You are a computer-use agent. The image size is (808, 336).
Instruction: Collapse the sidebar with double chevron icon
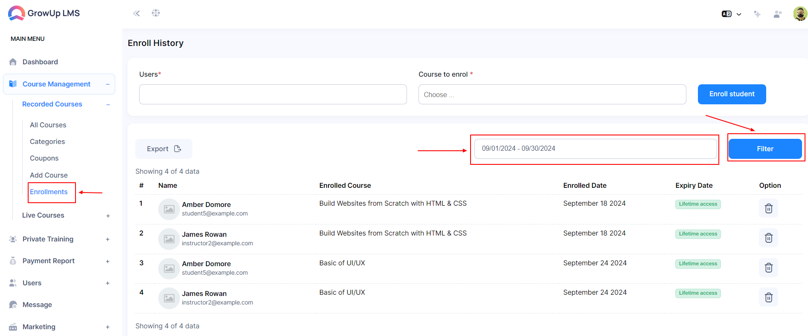coord(137,13)
